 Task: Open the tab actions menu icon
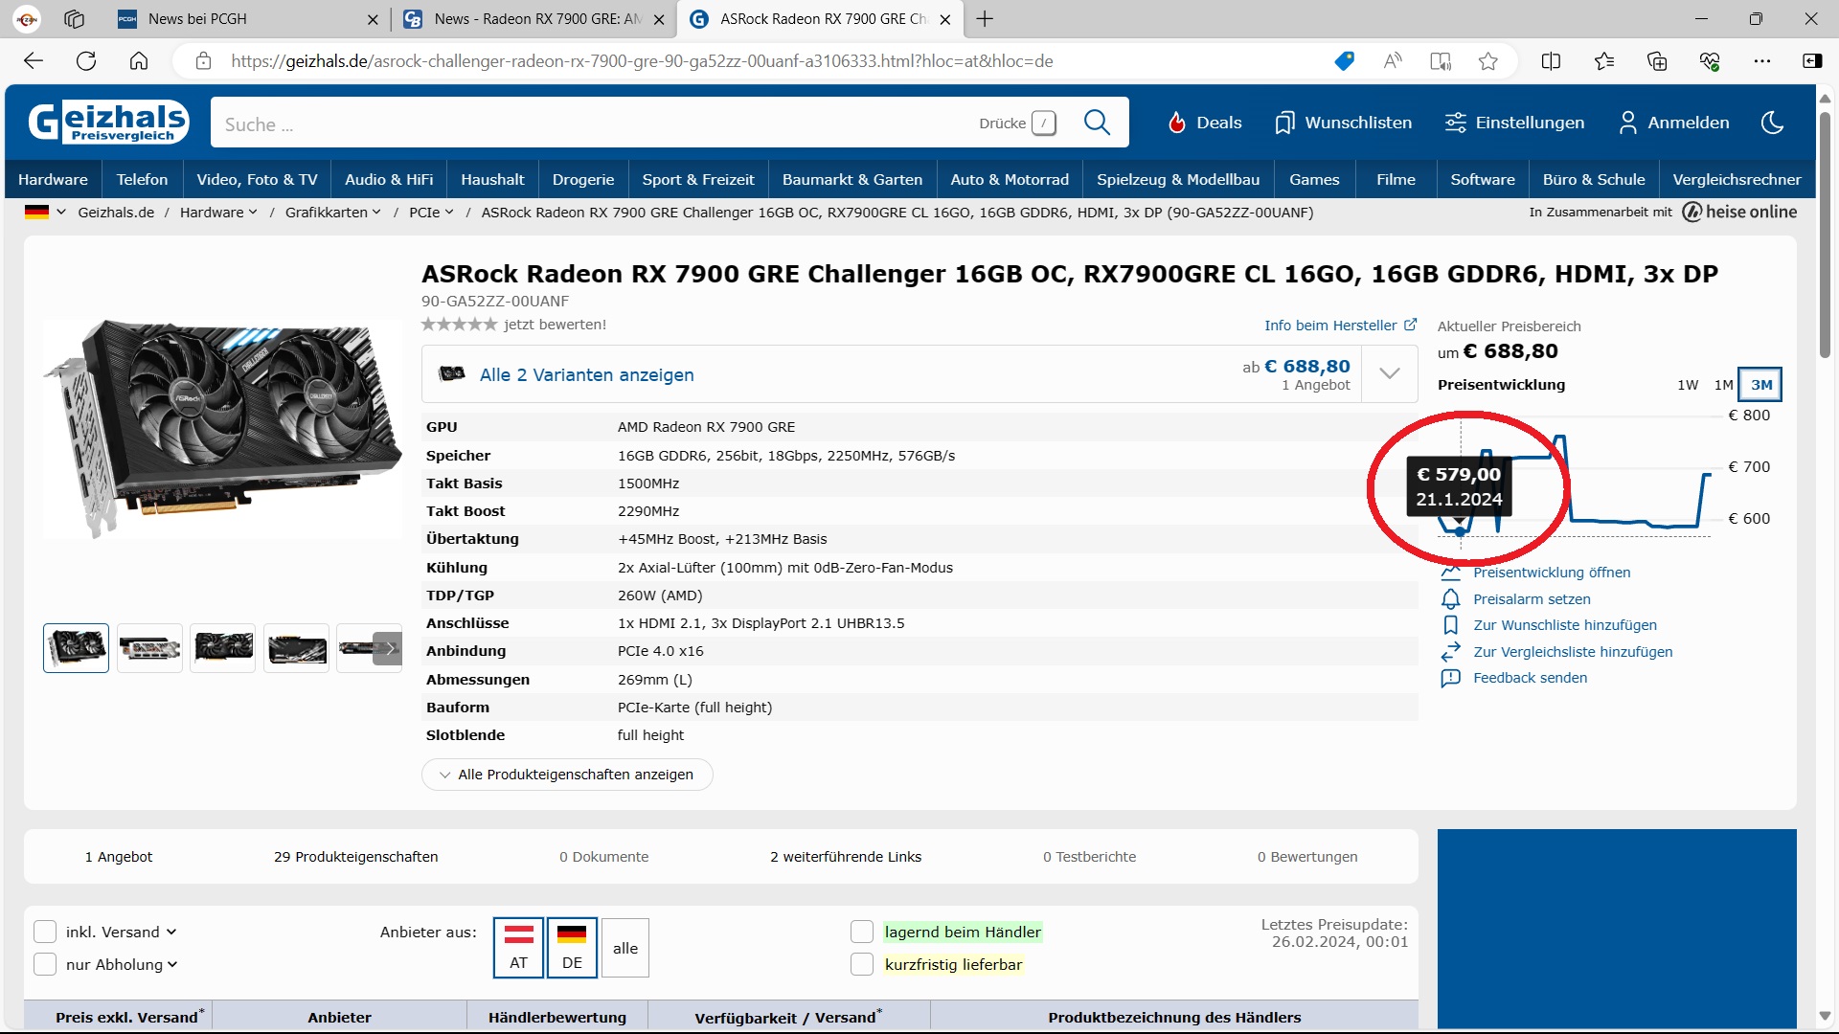pyautogui.click(x=74, y=18)
